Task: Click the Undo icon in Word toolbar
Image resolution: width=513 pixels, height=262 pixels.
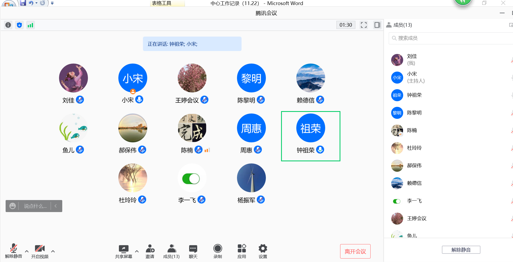Action: coord(31,3)
